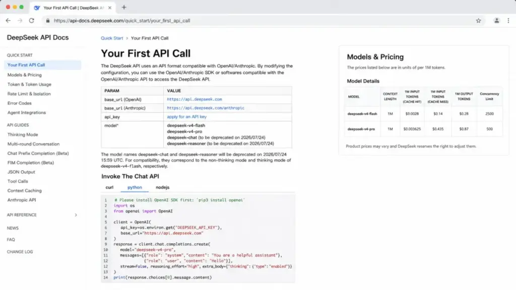
Task: Open Chat Prefix Completion (Beta) guide
Action: point(38,153)
